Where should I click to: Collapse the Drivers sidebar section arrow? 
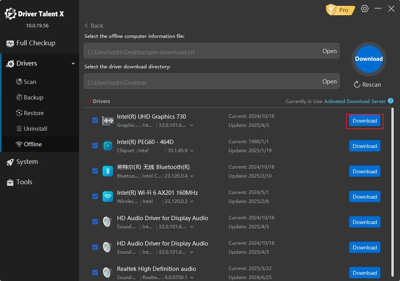73,64
